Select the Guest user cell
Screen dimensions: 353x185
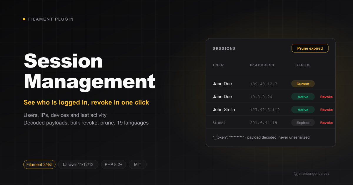point(219,122)
